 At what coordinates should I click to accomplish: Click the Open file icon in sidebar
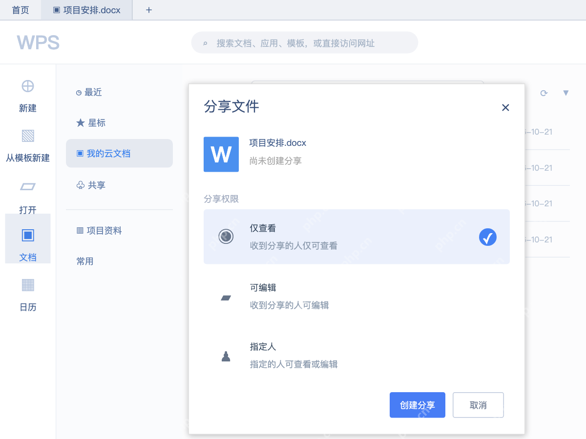(28, 186)
